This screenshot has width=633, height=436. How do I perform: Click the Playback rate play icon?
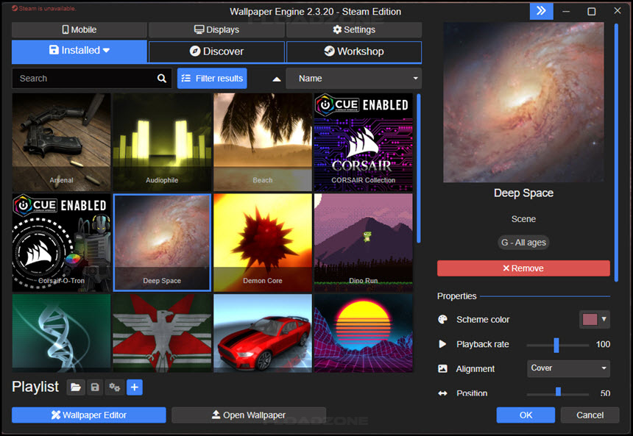[443, 344]
